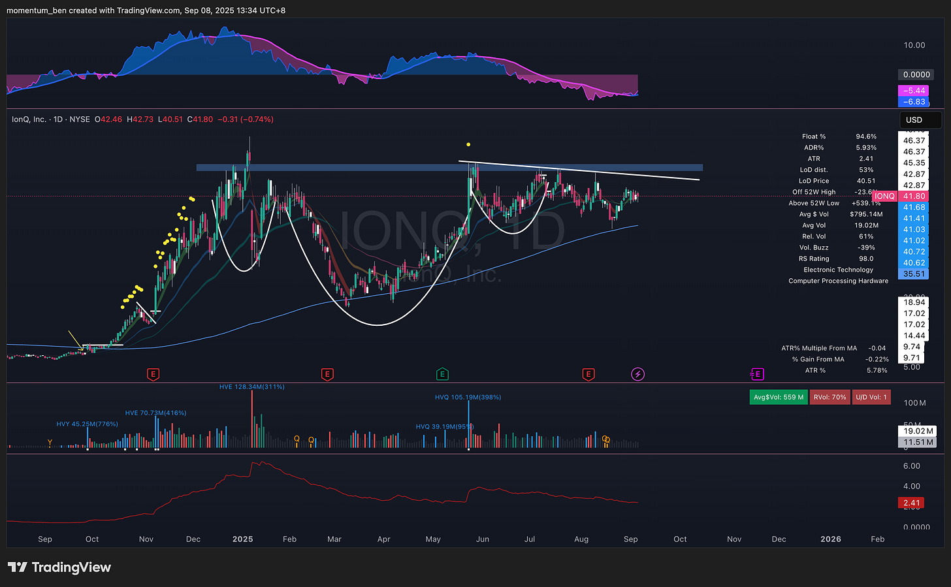Click the U/D Vol: 1 badge
Screen dimensions: 951x587
[871, 397]
